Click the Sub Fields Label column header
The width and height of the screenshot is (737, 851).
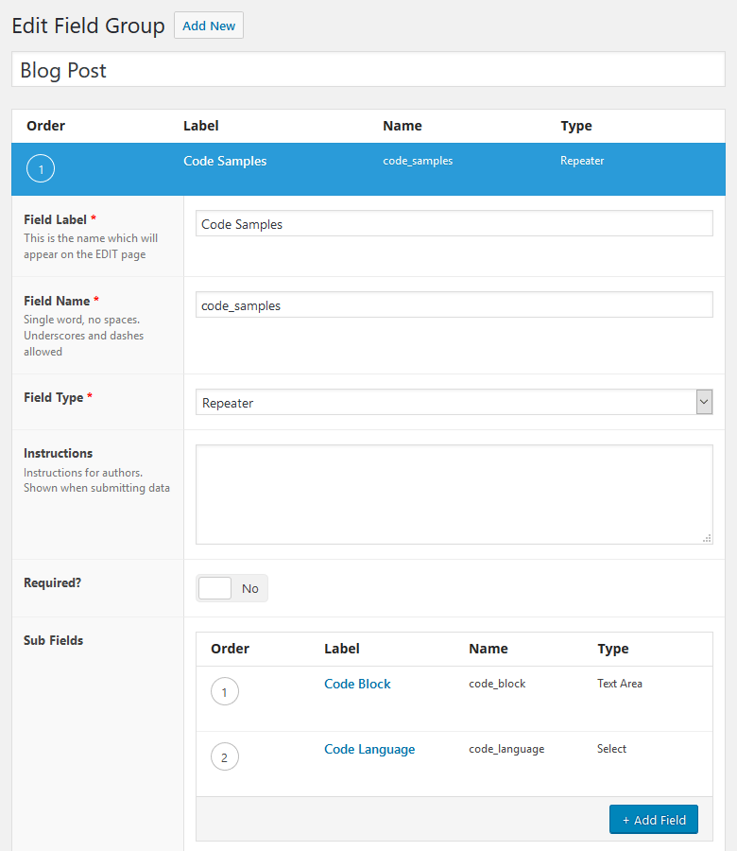[342, 649]
